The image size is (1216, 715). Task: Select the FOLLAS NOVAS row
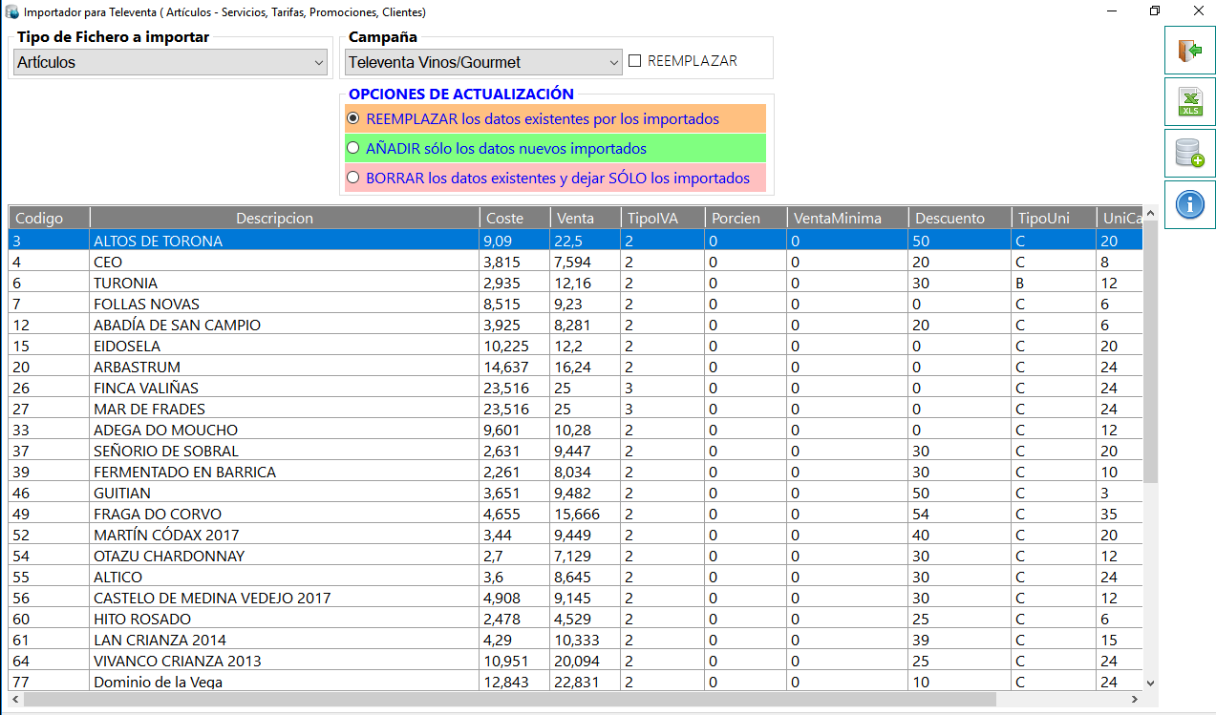(576, 304)
